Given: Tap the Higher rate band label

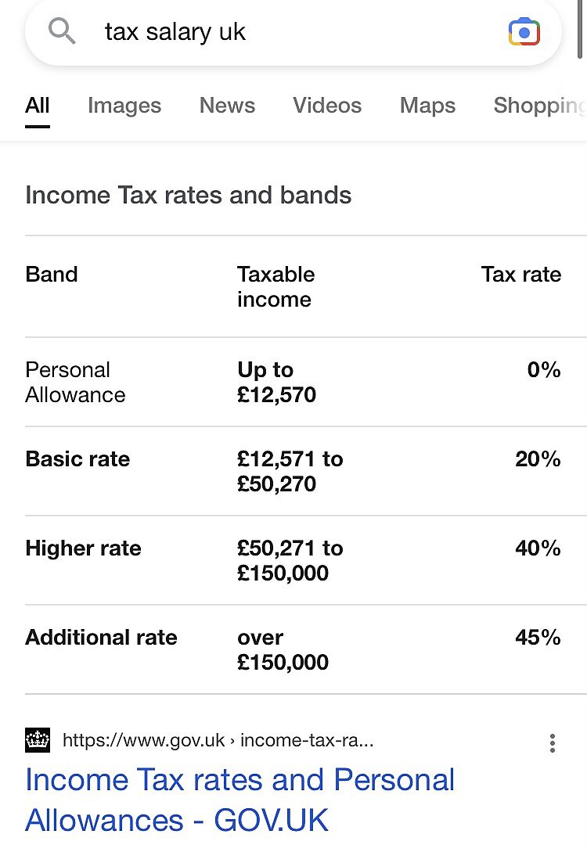Looking at the screenshot, I should point(83,548).
